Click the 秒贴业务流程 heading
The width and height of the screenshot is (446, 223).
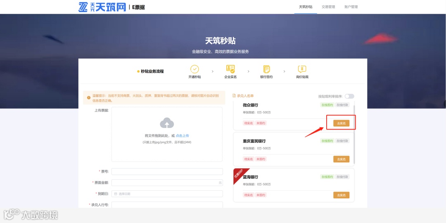(152, 71)
